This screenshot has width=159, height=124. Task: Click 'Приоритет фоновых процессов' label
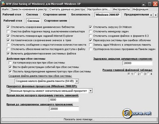[x=42, y=86]
